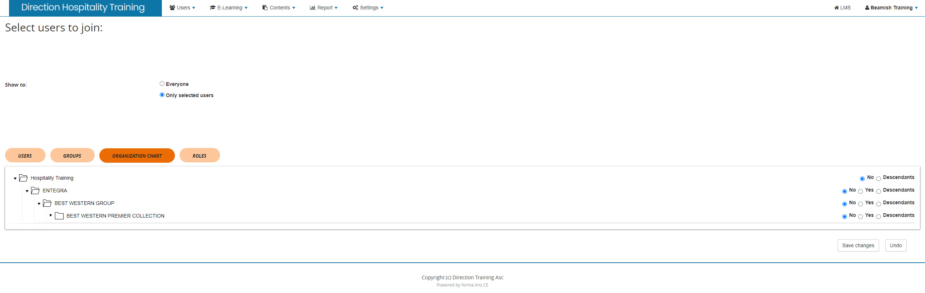Image resolution: width=925 pixels, height=293 pixels.
Task: Click the Users people icon in navbar
Action: click(x=172, y=8)
